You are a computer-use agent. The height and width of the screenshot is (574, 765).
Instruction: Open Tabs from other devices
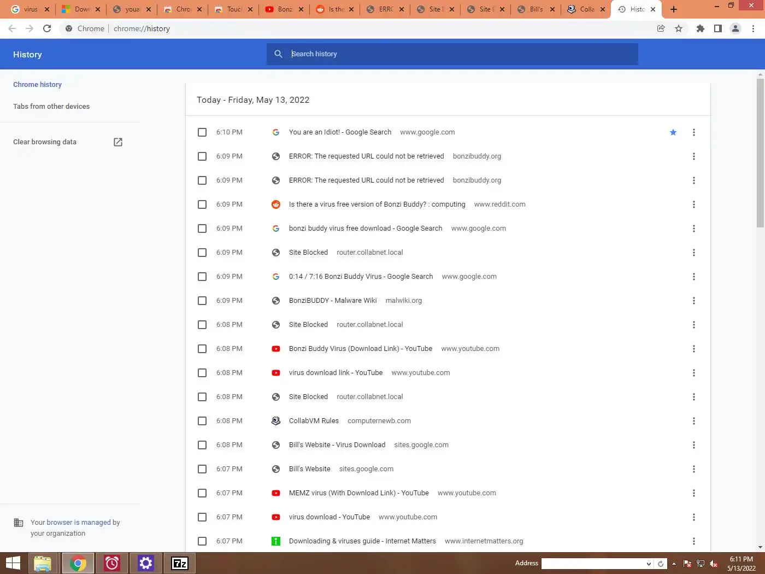[x=51, y=107]
